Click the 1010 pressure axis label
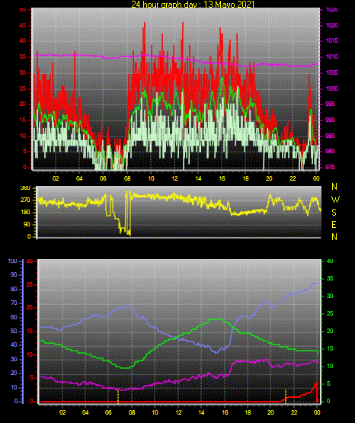This screenshot has width=355, height=423. point(331,56)
